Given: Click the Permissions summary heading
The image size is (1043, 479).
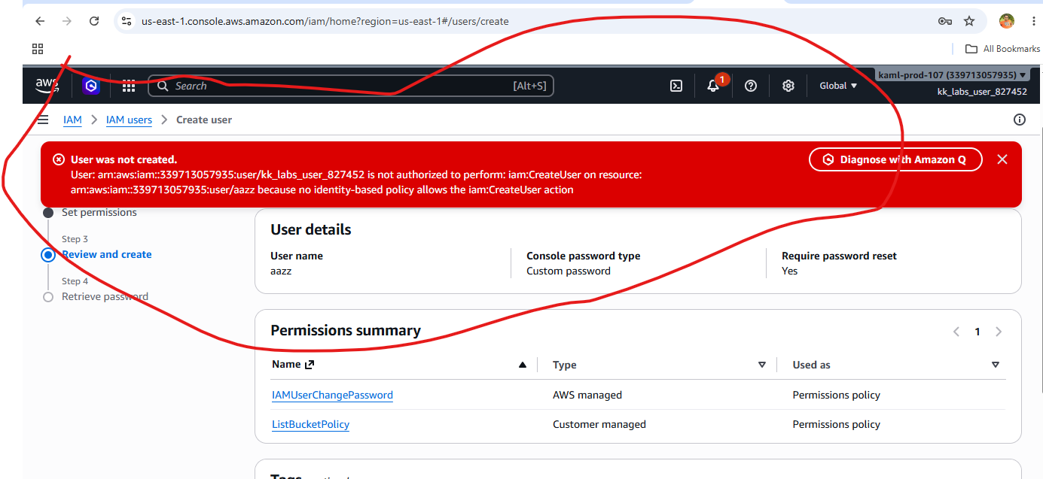Looking at the screenshot, I should tap(346, 331).
